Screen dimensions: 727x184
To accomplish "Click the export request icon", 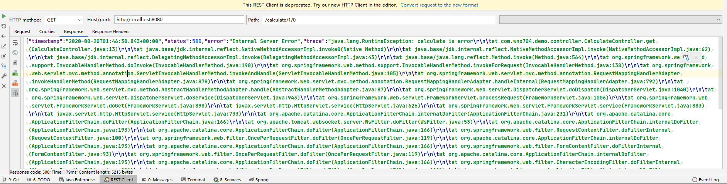I will [x=4, y=46].
